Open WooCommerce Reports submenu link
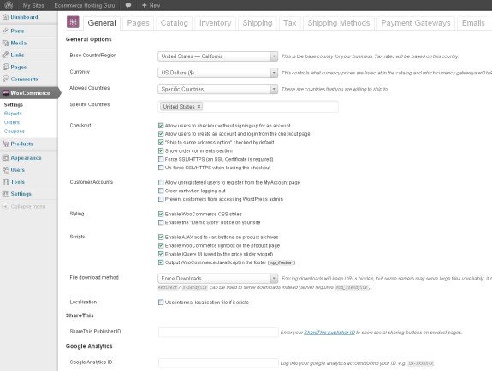The height and width of the screenshot is (371, 492). click(x=13, y=114)
